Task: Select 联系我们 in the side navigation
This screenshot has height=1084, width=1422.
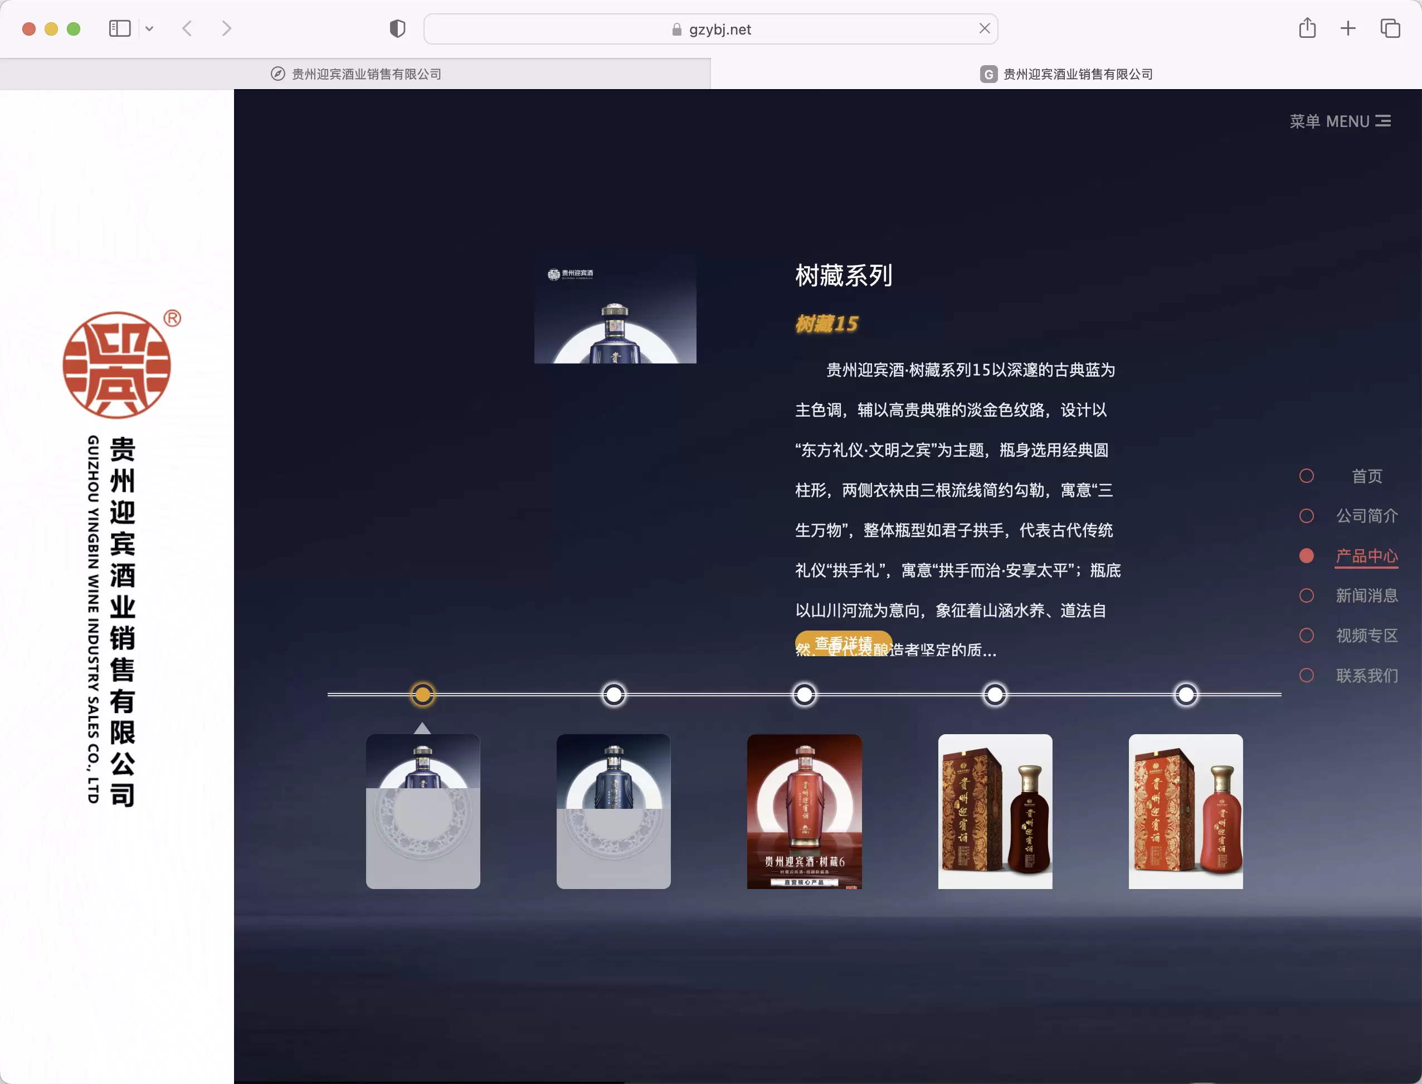Action: click(1367, 676)
